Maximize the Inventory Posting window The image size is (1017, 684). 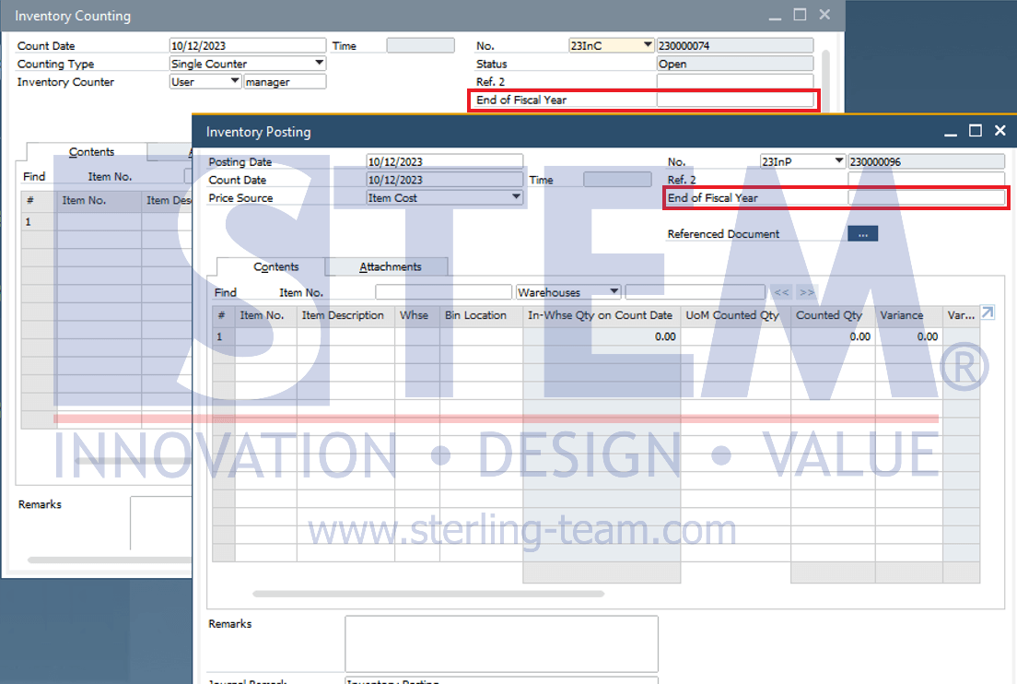975,131
